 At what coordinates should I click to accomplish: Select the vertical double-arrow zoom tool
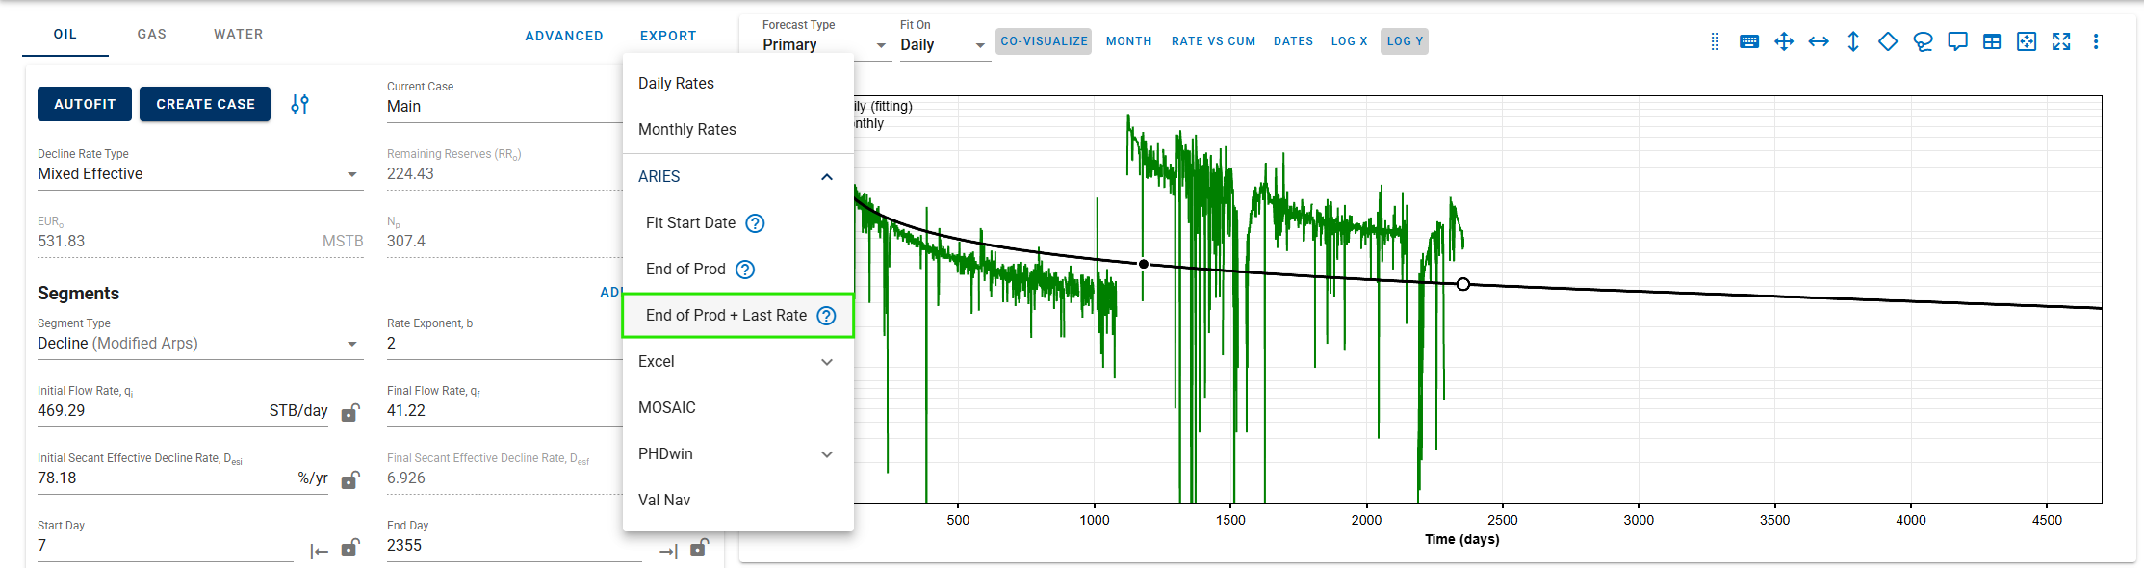coord(1853,41)
